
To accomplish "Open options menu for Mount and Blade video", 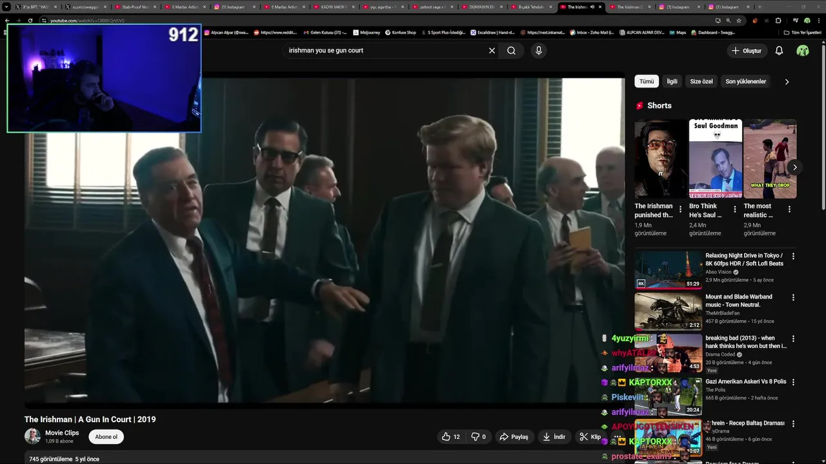I will click(793, 297).
